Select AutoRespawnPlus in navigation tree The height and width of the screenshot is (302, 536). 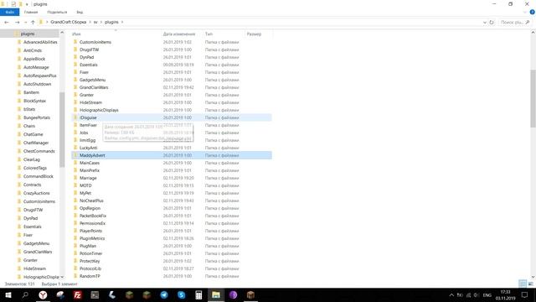(x=39, y=75)
